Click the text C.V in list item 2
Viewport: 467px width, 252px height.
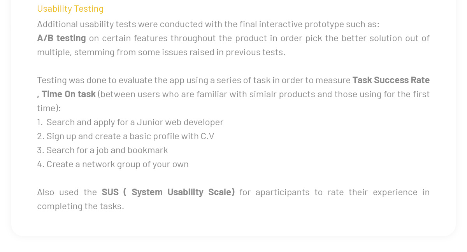(x=207, y=136)
